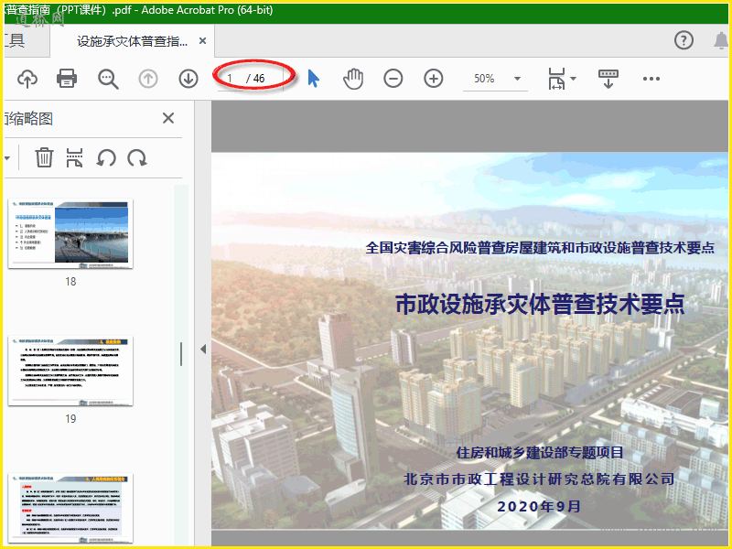Click the fit page width icon
The width and height of the screenshot is (732, 549).
556,79
